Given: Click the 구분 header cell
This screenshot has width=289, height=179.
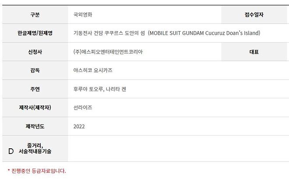Looking at the screenshot, I should pyautogui.click(x=35, y=14).
